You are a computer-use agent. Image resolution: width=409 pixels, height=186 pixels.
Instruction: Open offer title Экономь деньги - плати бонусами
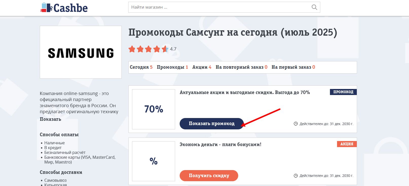point(220,145)
